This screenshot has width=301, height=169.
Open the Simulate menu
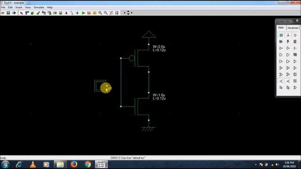(x=39, y=8)
